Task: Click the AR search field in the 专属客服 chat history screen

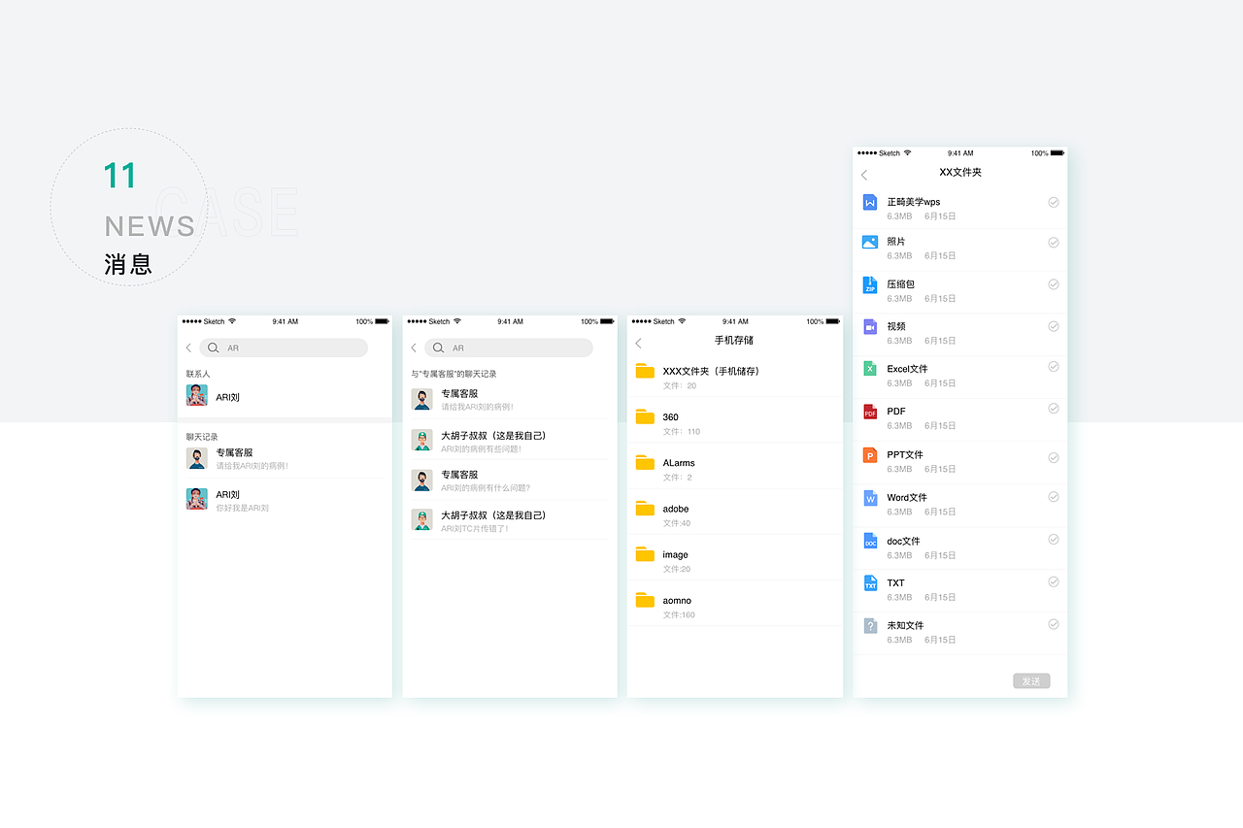Action: coord(509,348)
